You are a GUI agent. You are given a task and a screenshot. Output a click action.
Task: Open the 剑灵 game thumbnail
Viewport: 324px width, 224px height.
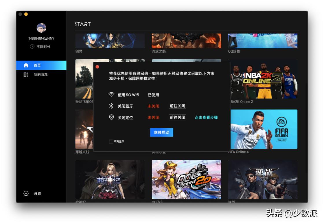click(x=110, y=41)
